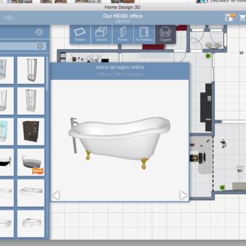Click the object search field
246x246 pixels.
coord(23,46)
